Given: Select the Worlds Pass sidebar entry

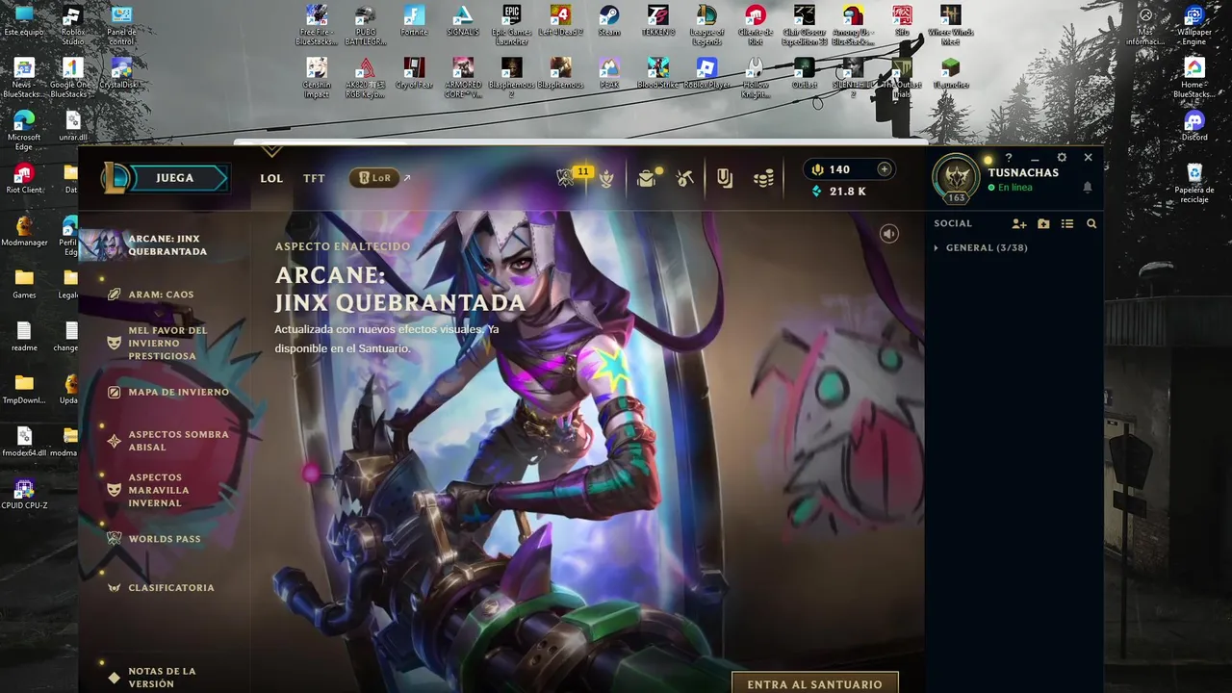Looking at the screenshot, I should point(154,539).
